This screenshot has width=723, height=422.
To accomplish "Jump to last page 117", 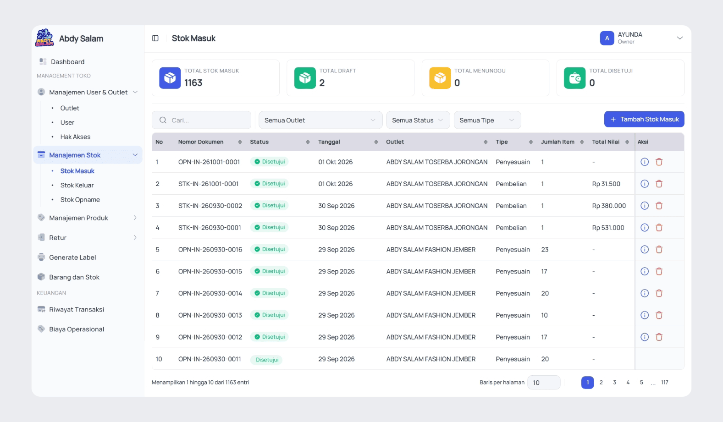I will (x=665, y=383).
